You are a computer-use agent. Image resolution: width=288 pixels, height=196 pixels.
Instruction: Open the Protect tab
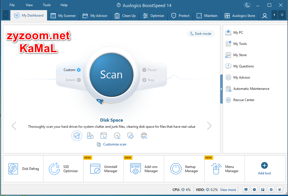point(180,16)
